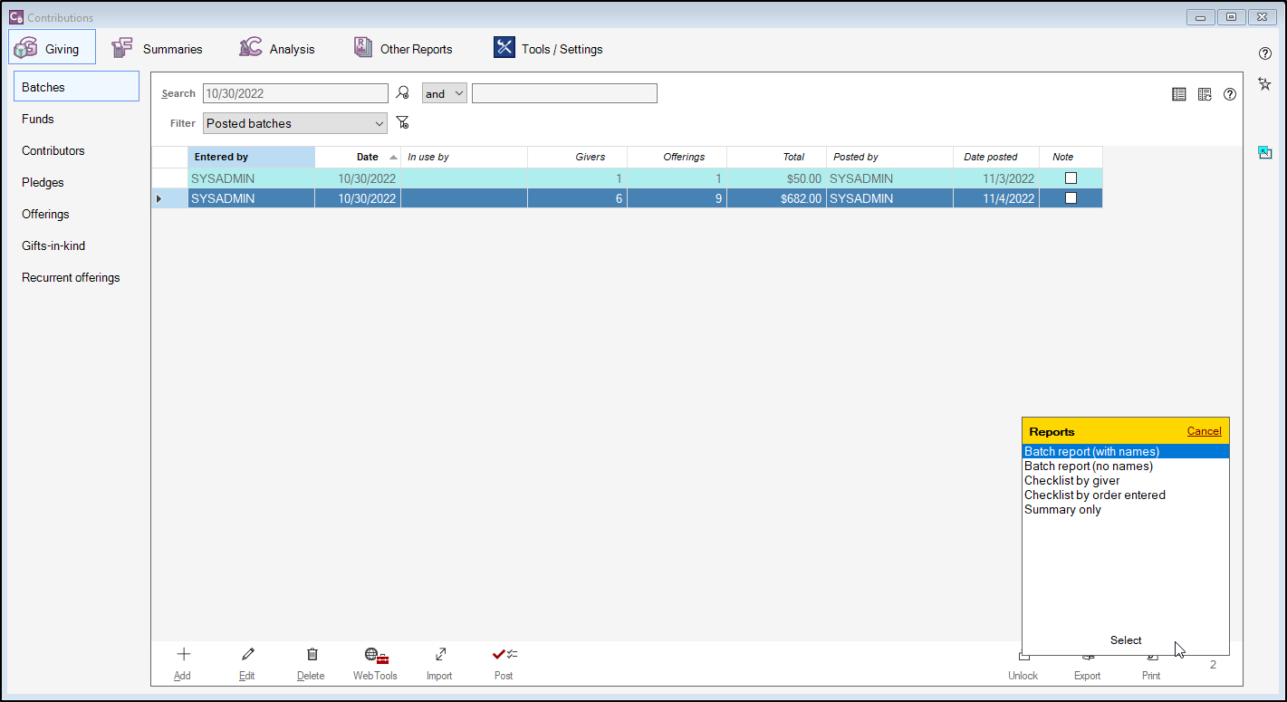Click the search magnifier icon beside the Search field
Image resolution: width=1287 pixels, height=702 pixels.
pyautogui.click(x=403, y=93)
